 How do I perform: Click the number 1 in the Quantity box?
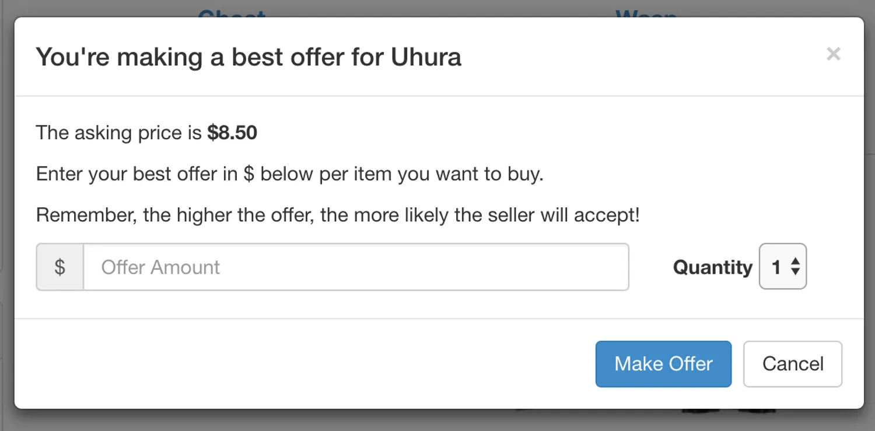(x=776, y=267)
